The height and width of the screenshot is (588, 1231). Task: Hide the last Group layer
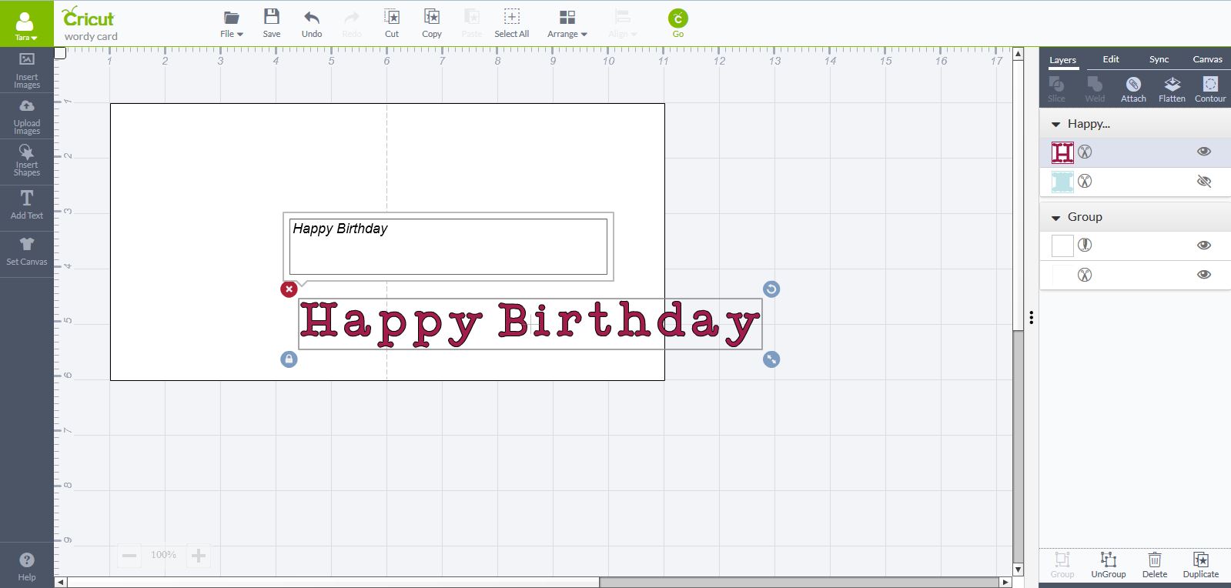(x=1204, y=275)
